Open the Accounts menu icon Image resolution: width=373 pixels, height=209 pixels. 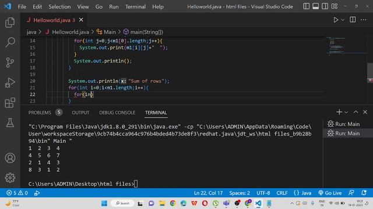click(x=10, y=158)
